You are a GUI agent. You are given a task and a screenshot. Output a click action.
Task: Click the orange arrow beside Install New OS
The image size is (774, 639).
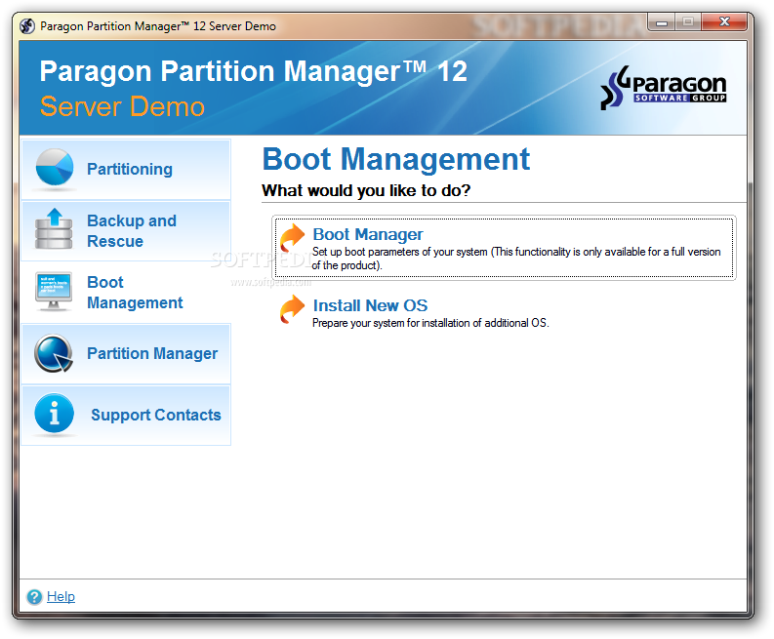(x=292, y=309)
